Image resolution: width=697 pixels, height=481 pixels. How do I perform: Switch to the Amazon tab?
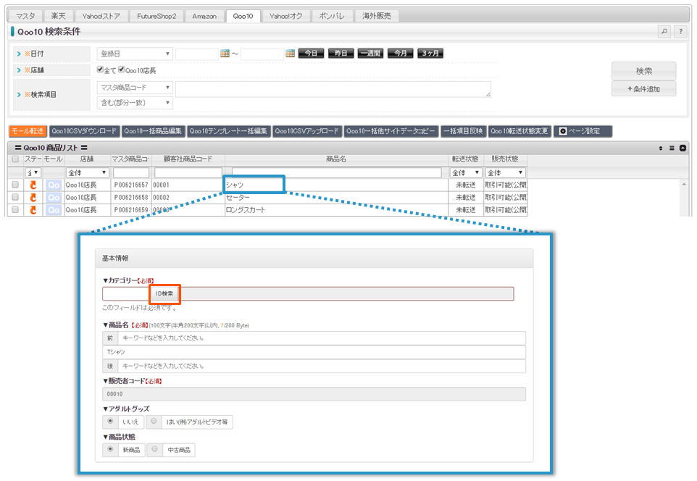pos(204,16)
